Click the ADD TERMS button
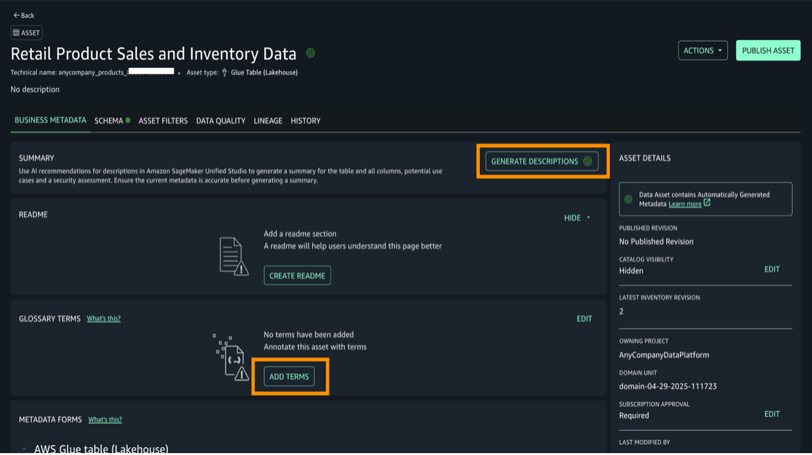 pyautogui.click(x=289, y=377)
